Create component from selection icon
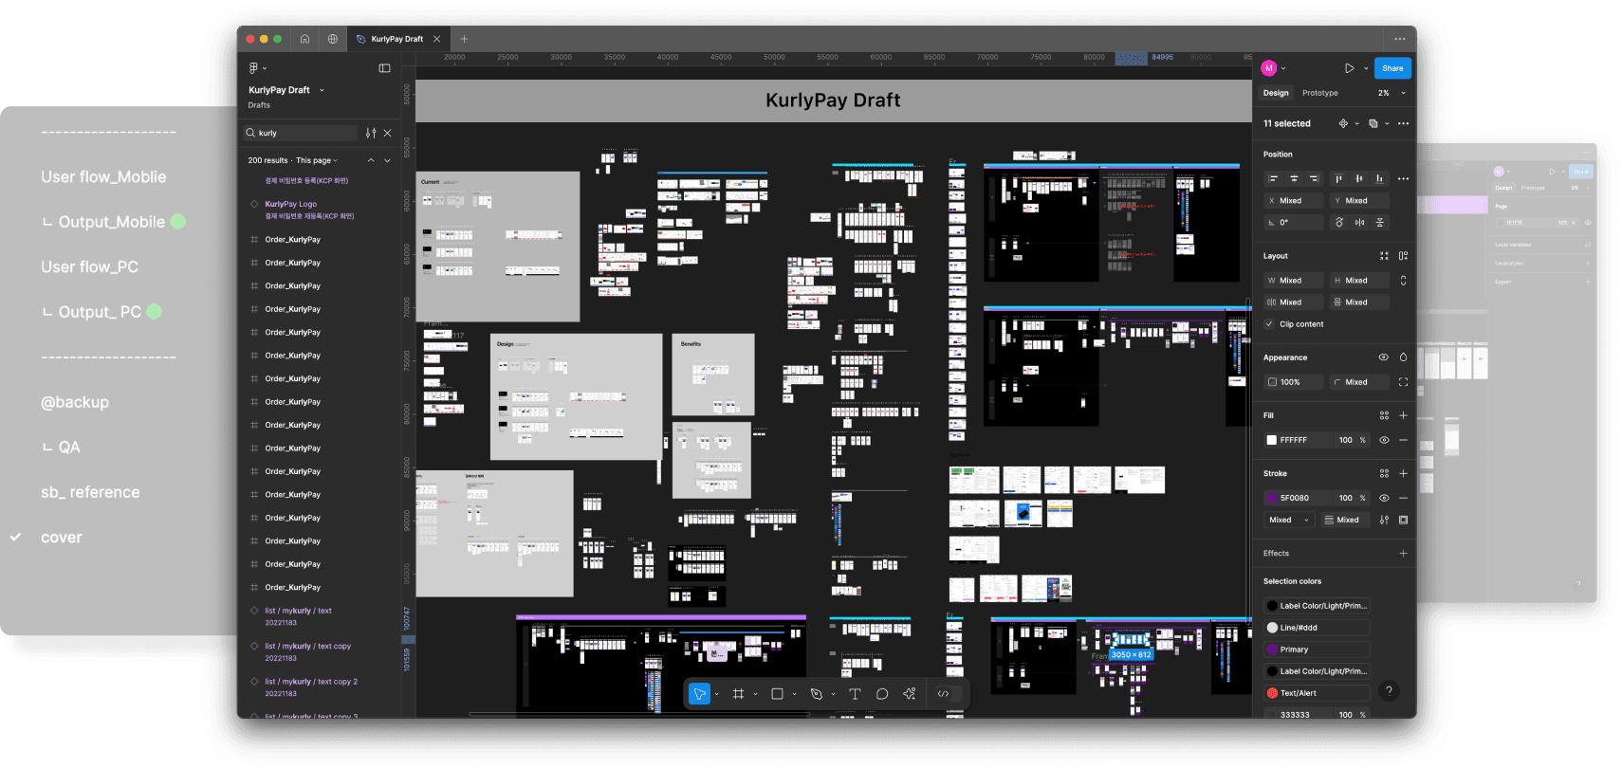This screenshot has height=769, width=1622. (1343, 123)
